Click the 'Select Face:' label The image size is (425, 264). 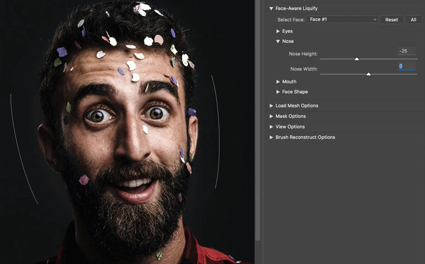291,20
